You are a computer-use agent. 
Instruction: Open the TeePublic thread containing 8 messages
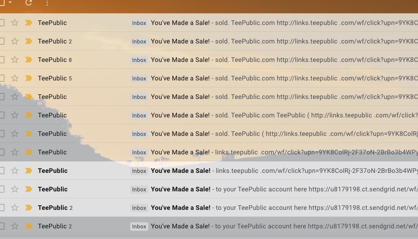(x=277, y=60)
